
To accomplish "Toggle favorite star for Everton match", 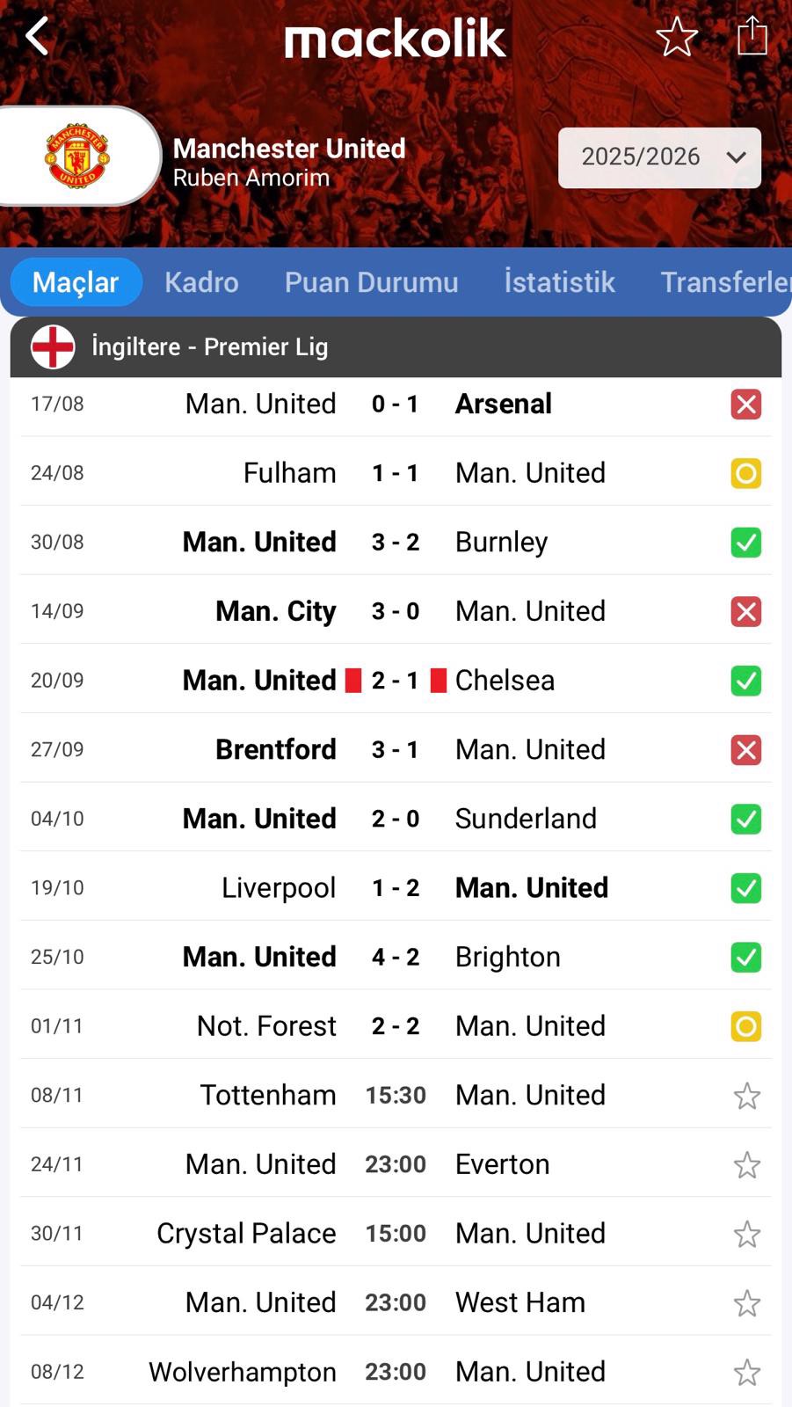I will pyautogui.click(x=746, y=1165).
